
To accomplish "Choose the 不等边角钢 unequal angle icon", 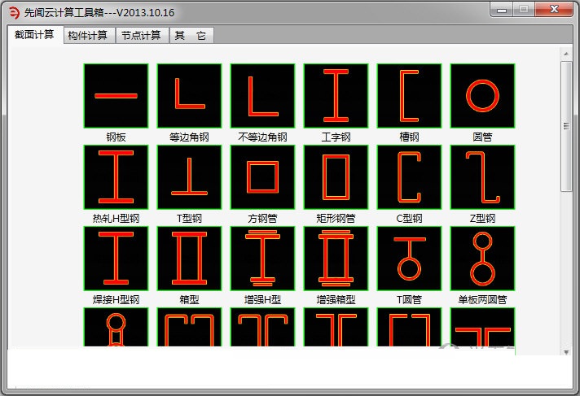I will tap(262, 96).
